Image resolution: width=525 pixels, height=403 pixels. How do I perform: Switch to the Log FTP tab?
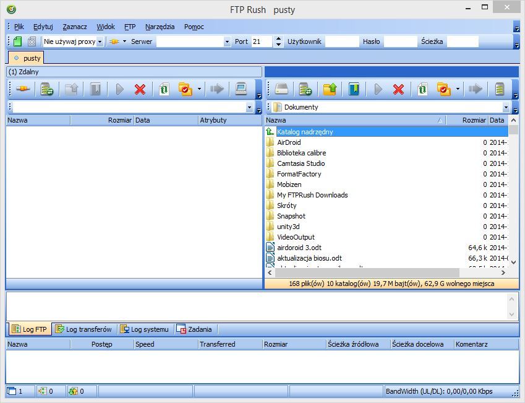coord(30,329)
